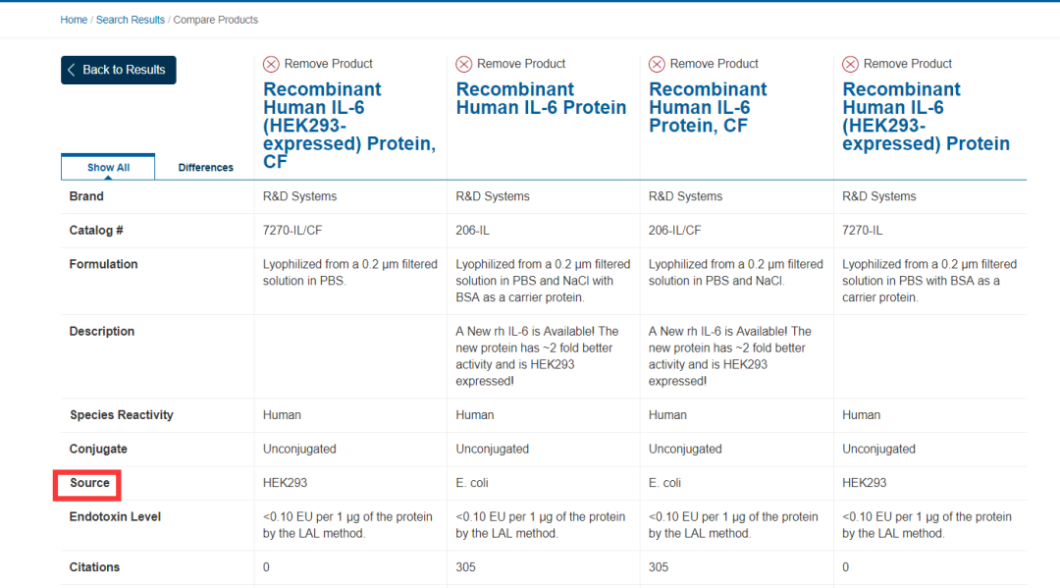
Task: Switch to the Differences tab
Action: pos(205,168)
